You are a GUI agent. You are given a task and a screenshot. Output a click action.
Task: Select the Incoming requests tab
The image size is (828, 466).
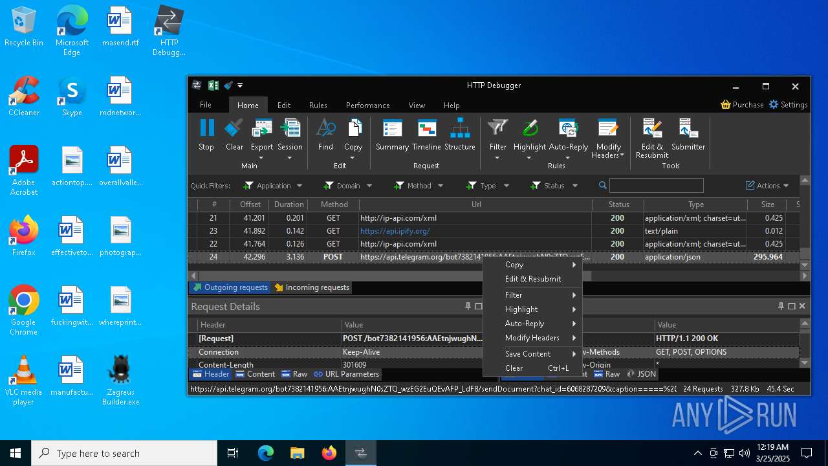pyautogui.click(x=312, y=287)
